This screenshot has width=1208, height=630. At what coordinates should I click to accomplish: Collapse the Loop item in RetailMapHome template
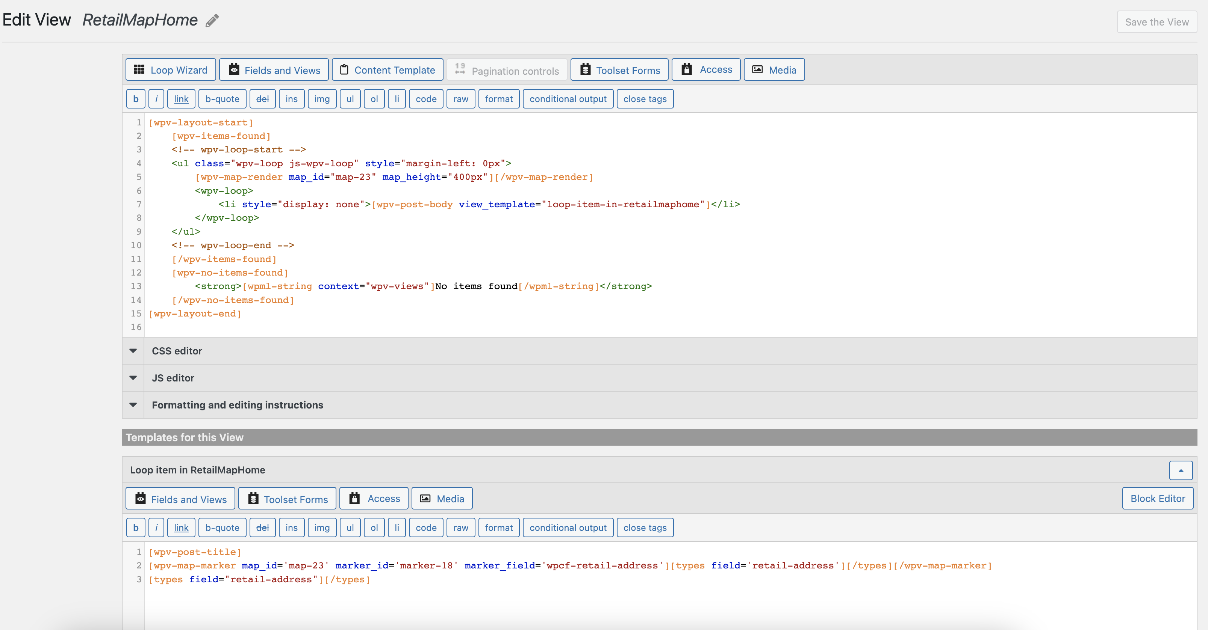pos(1181,470)
